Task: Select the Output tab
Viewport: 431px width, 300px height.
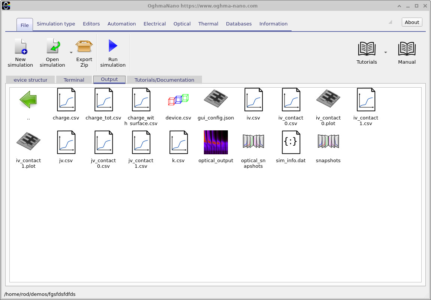Action: click(x=109, y=79)
